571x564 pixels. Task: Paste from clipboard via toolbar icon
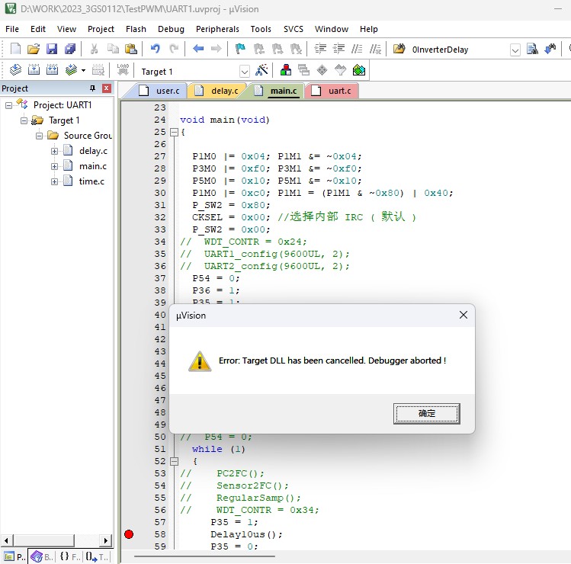pos(130,49)
